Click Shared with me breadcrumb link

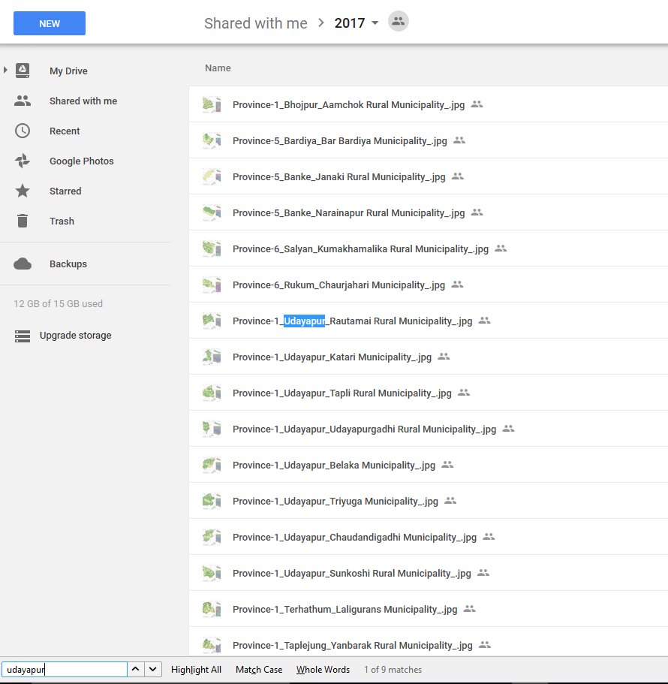tap(255, 23)
